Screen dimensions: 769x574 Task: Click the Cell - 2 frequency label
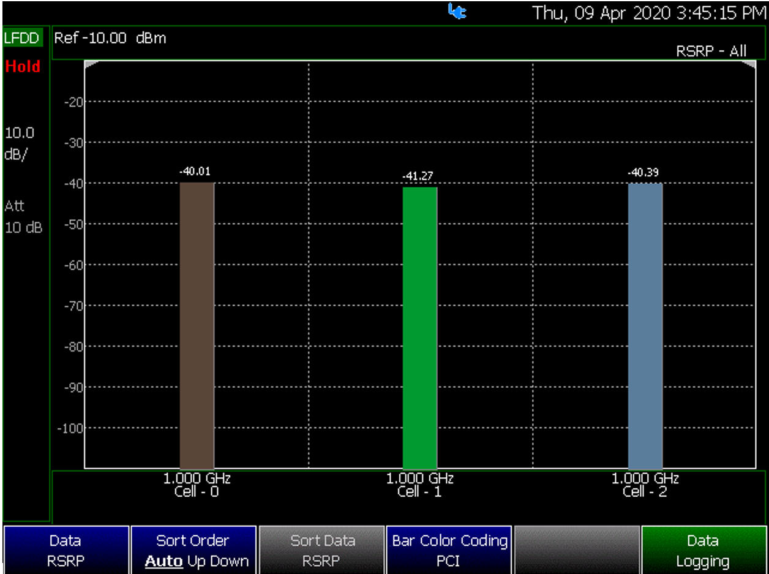(645, 485)
